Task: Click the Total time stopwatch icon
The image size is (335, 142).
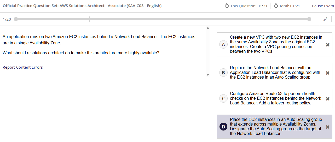Action: tap(276, 6)
